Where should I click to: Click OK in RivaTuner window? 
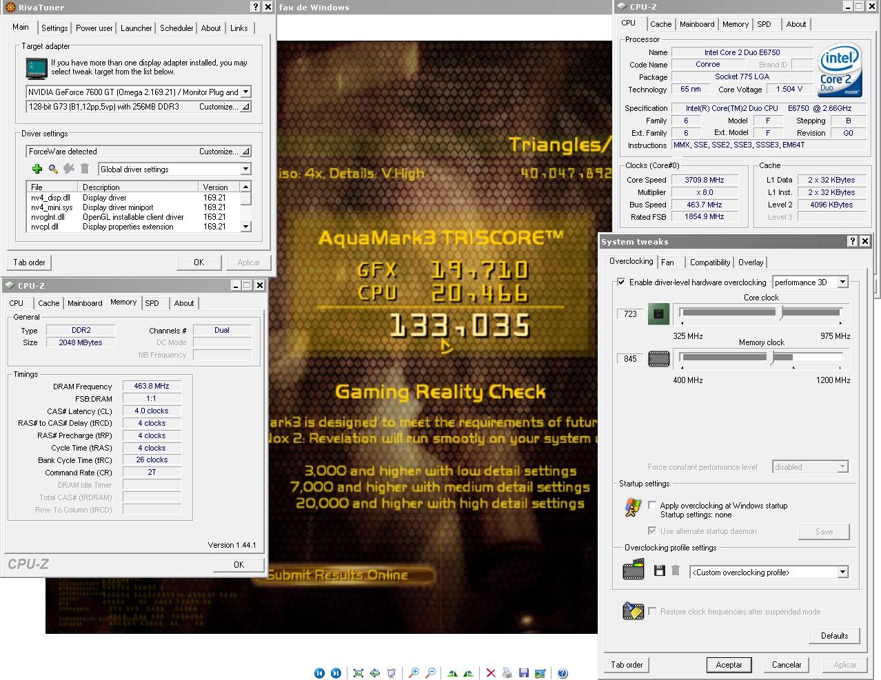point(199,262)
